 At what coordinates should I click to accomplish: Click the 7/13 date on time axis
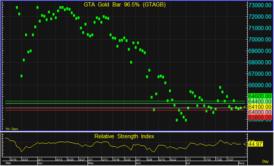tap(208, 159)
